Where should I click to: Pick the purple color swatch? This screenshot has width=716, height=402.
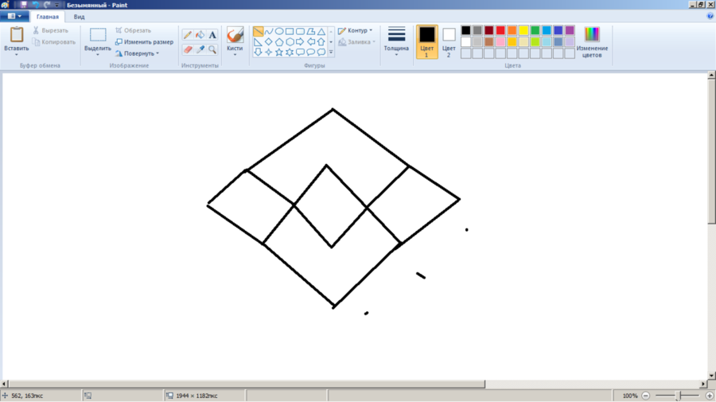point(570,30)
